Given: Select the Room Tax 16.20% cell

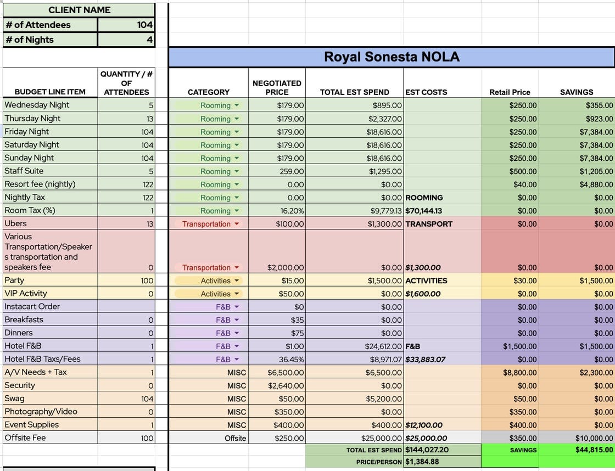Looking at the screenshot, I should click(x=277, y=211).
